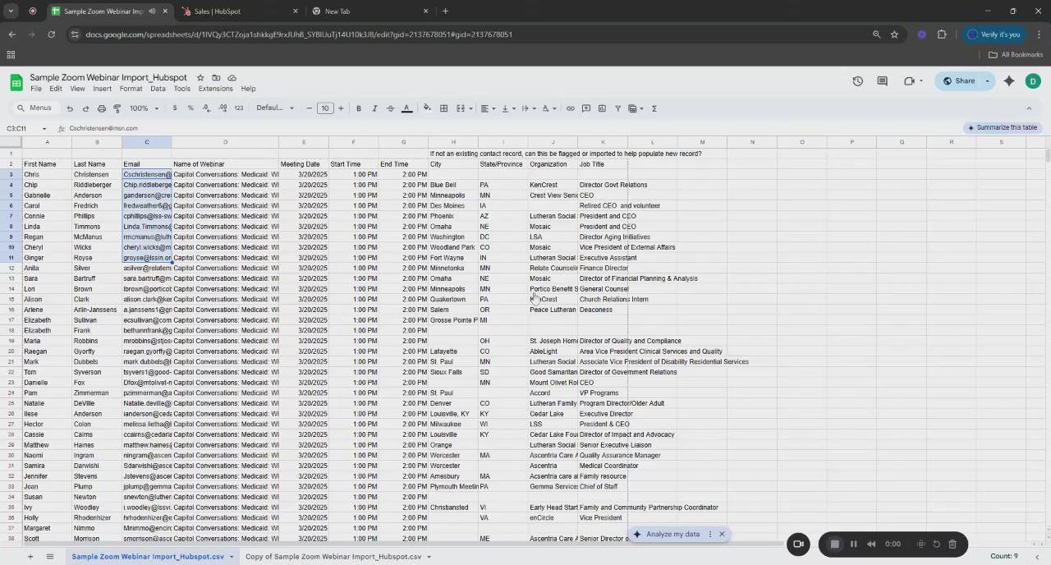Screen dimensions: 1051x565
Task: Star the spreadsheet document
Action: point(200,77)
